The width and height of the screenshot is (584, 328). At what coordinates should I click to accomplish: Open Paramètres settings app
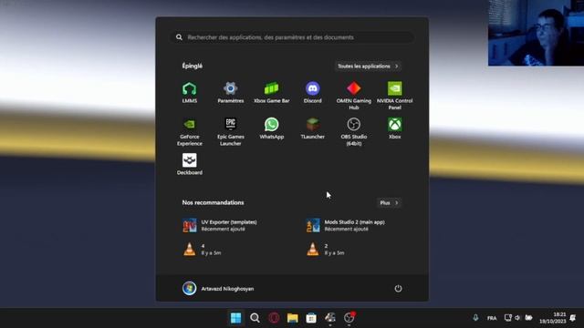tap(231, 92)
